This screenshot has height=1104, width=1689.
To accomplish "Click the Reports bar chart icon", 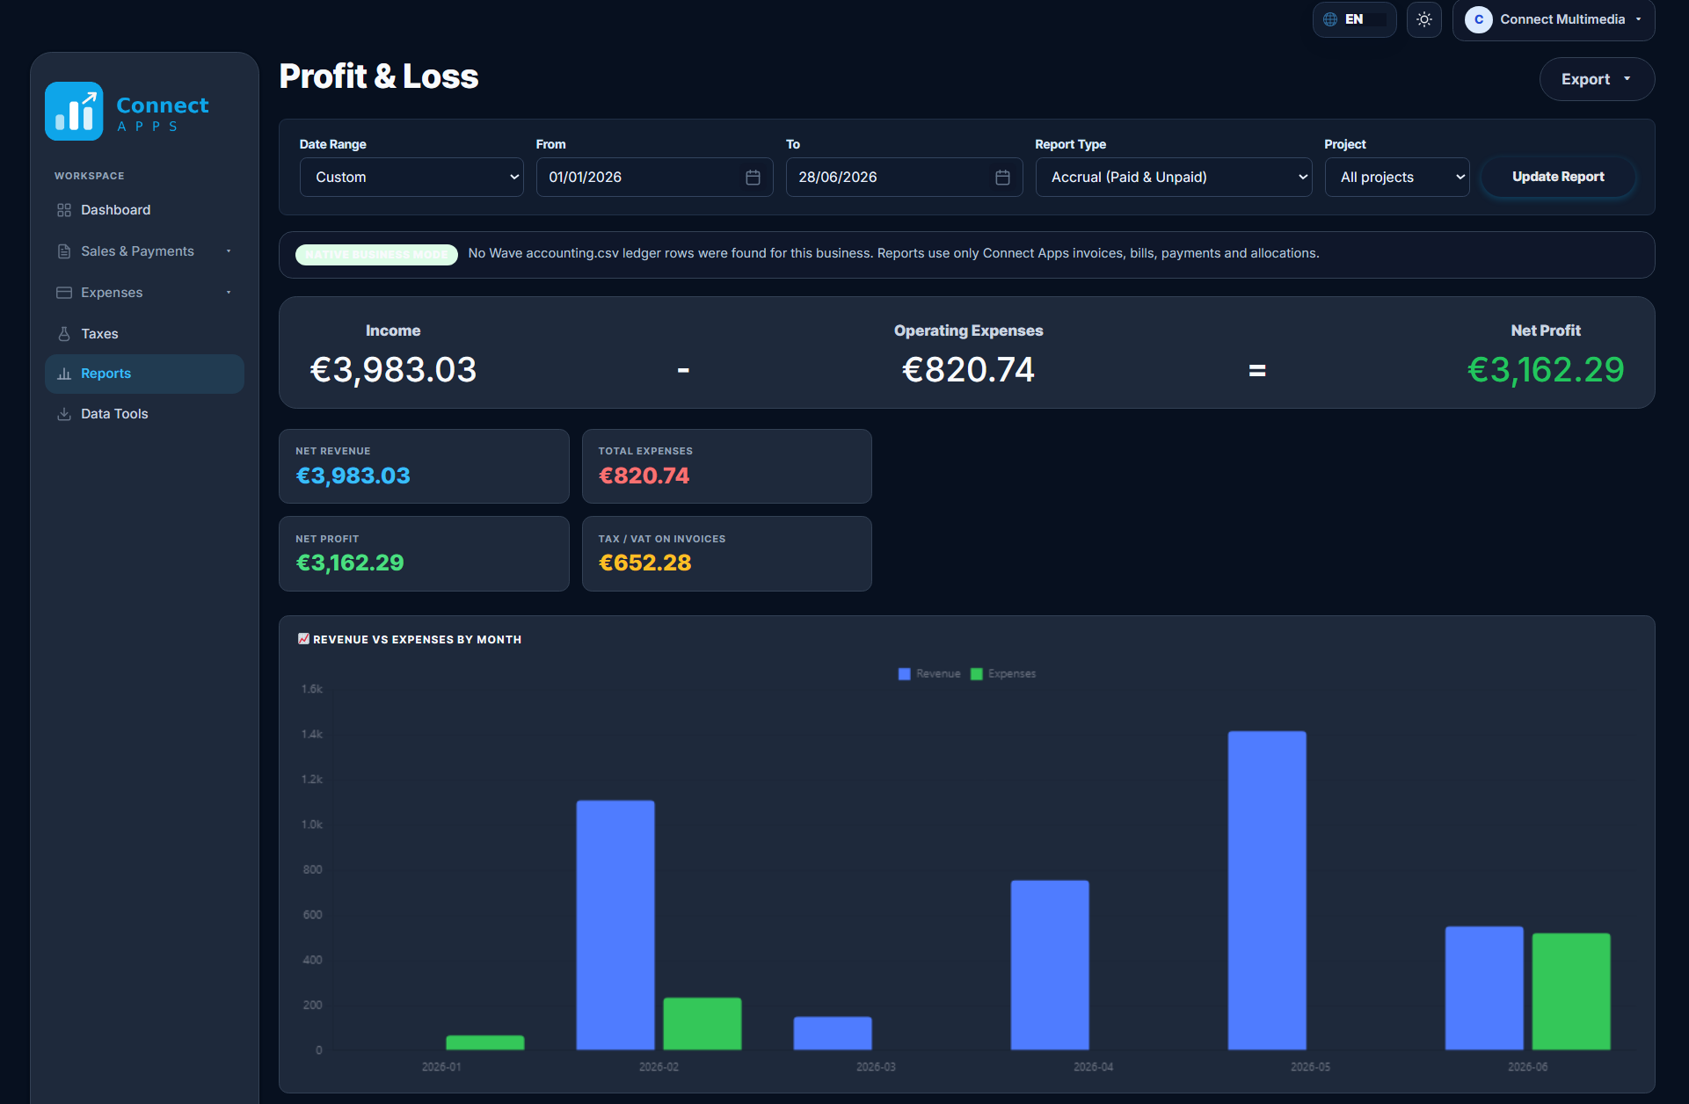I will 64,374.
